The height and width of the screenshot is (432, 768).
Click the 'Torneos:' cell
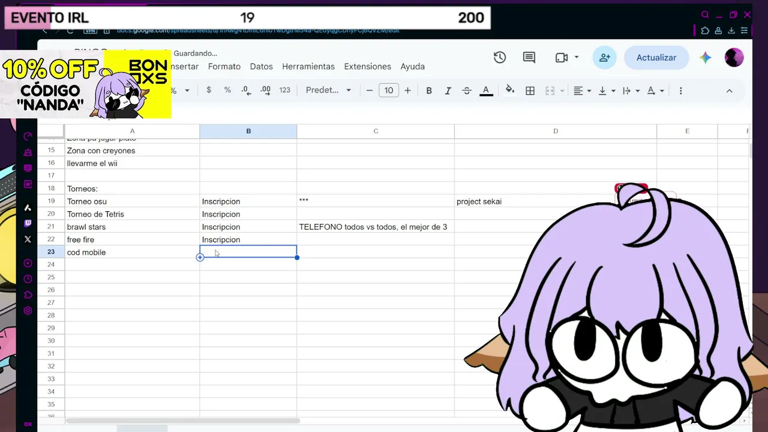pyautogui.click(x=132, y=189)
